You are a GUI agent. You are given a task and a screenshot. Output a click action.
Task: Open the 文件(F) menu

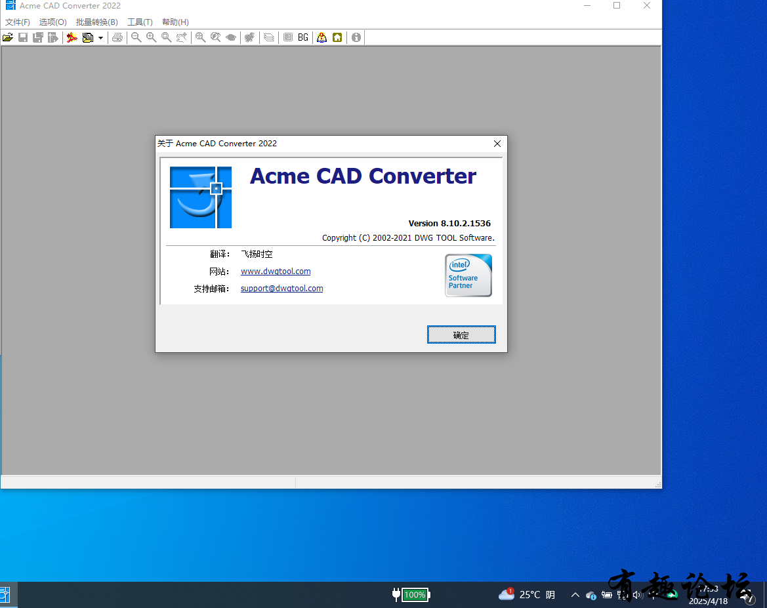click(18, 22)
